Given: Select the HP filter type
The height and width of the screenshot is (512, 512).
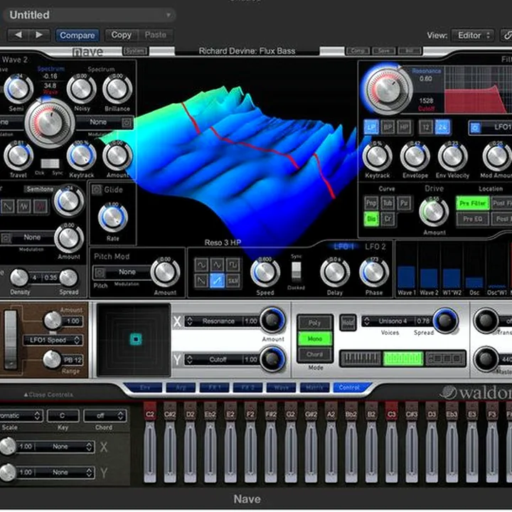Looking at the screenshot, I should (x=404, y=127).
